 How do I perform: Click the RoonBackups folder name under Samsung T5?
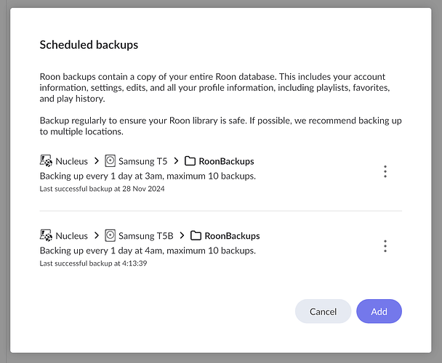pos(226,161)
